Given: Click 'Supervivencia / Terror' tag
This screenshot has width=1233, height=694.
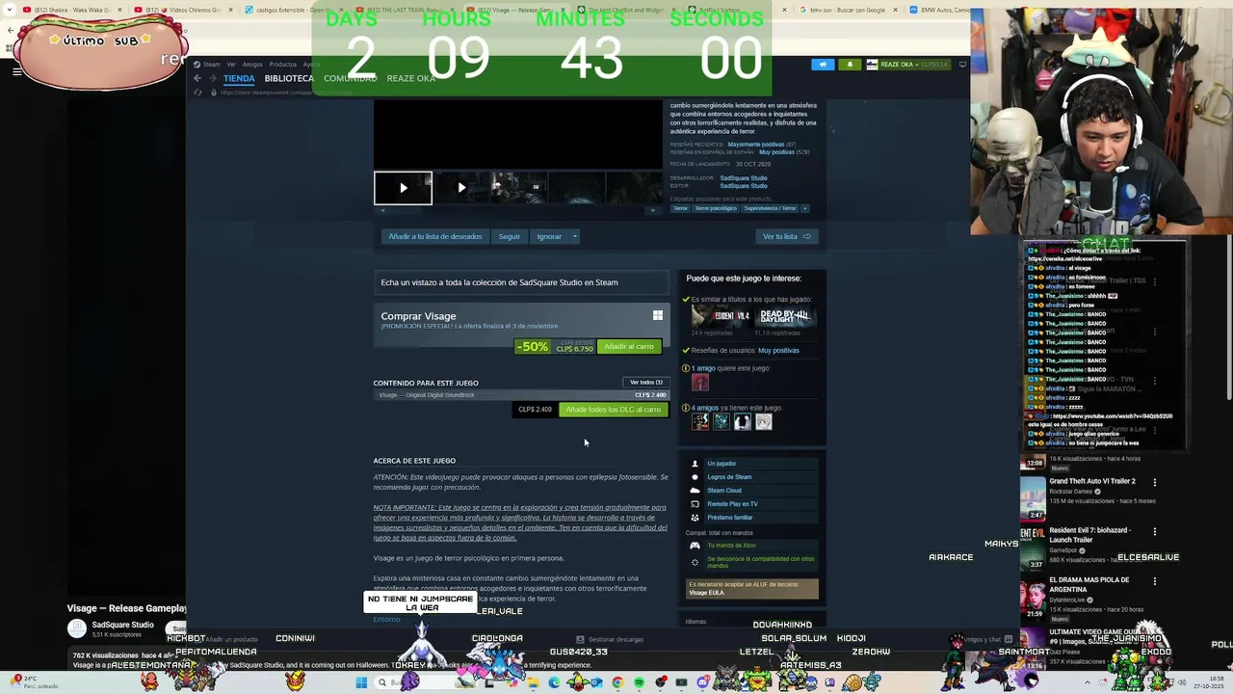Looking at the screenshot, I should pyautogui.click(x=770, y=208).
